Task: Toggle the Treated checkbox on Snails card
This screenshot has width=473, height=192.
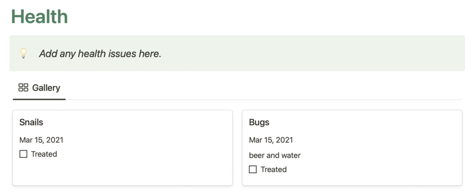Action: pyautogui.click(x=24, y=154)
